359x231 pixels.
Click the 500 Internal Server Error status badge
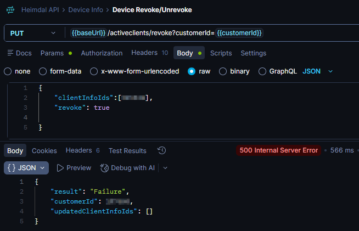pyautogui.click(x=279, y=150)
